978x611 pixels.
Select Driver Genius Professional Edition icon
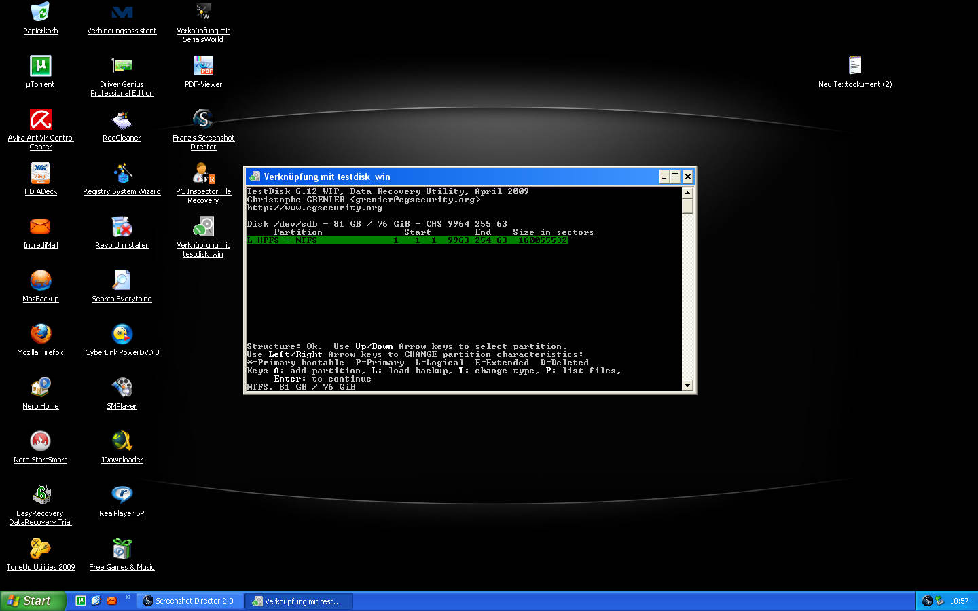[x=122, y=66]
